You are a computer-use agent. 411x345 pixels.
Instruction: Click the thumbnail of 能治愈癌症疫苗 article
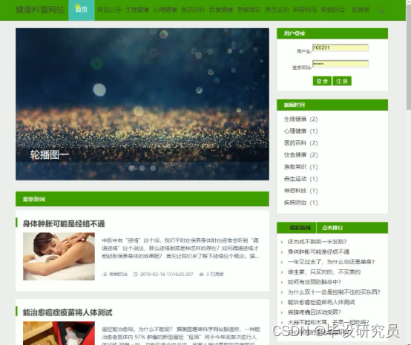pos(59,333)
